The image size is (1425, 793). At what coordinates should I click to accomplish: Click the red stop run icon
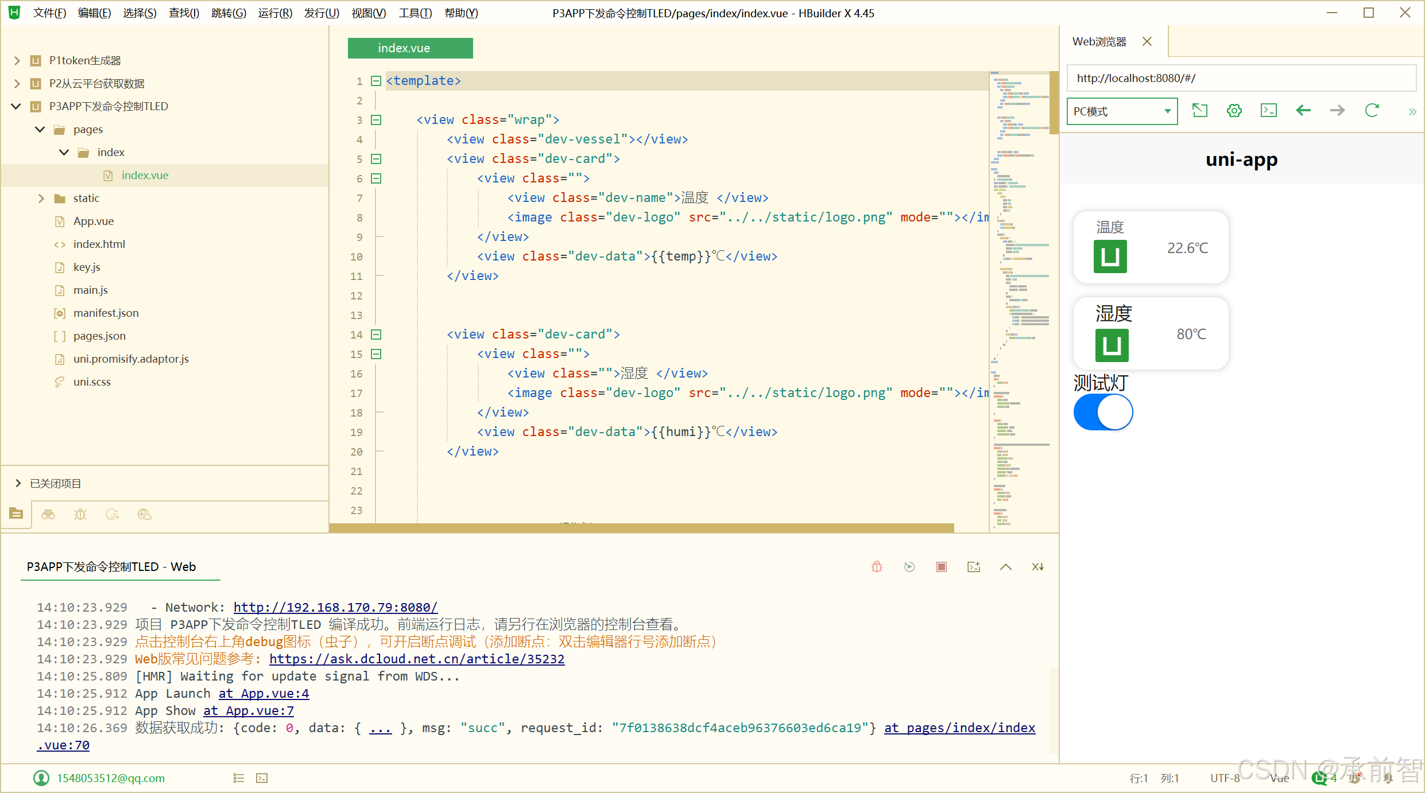click(942, 567)
